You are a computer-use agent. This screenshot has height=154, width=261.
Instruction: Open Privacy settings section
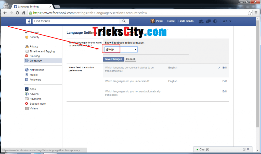34,47
